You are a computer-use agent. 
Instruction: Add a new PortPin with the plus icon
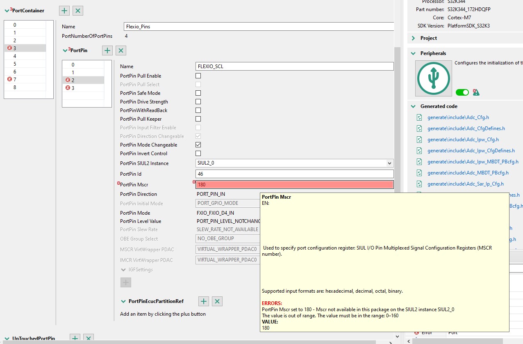pos(107,50)
